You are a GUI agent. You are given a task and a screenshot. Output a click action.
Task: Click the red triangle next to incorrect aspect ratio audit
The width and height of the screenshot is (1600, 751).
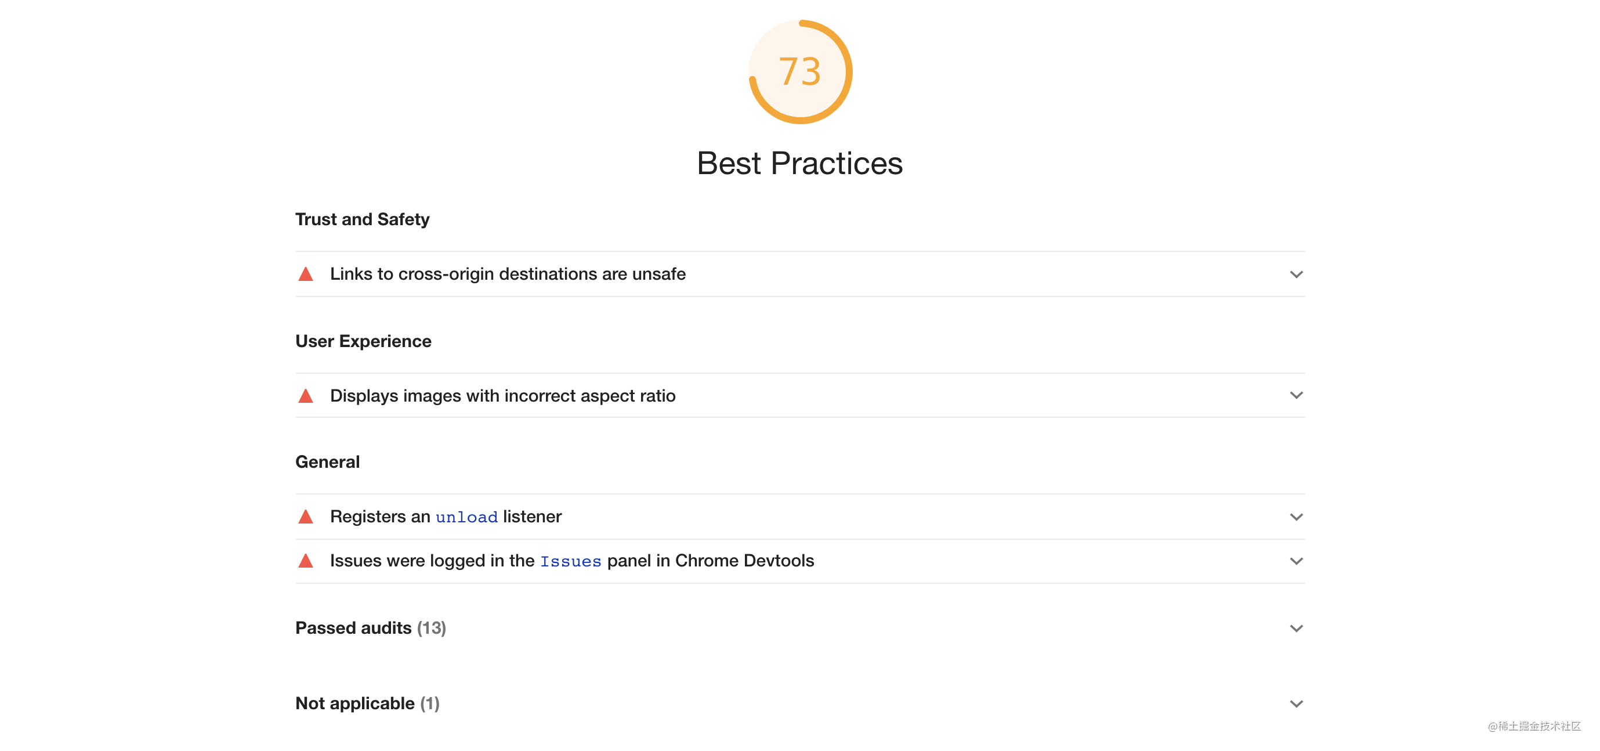306,396
